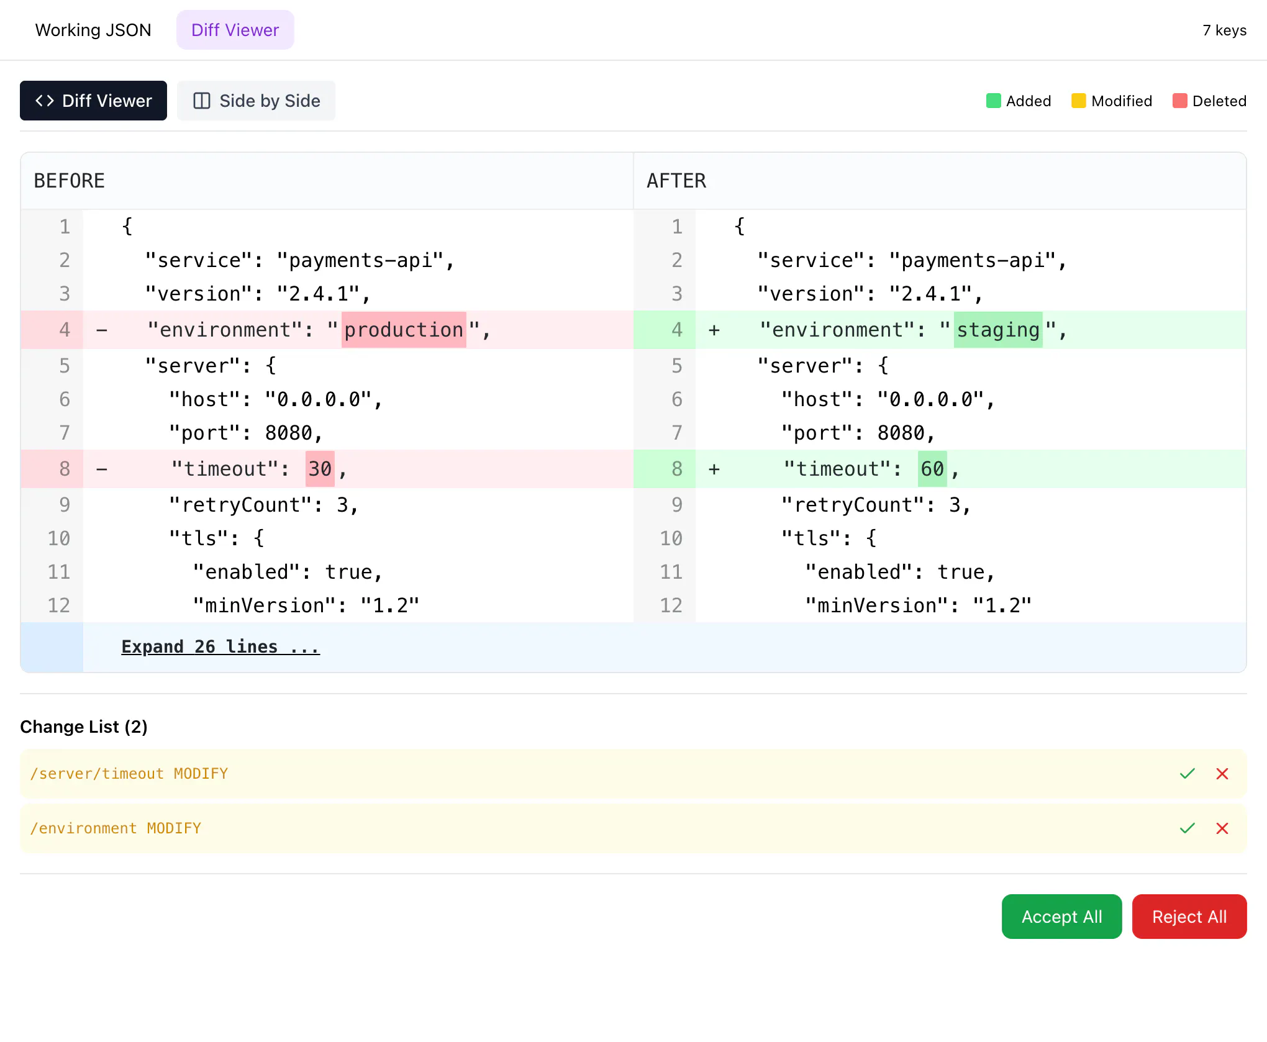Reject the /environment change X icon
The width and height of the screenshot is (1267, 1042).
point(1222,828)
